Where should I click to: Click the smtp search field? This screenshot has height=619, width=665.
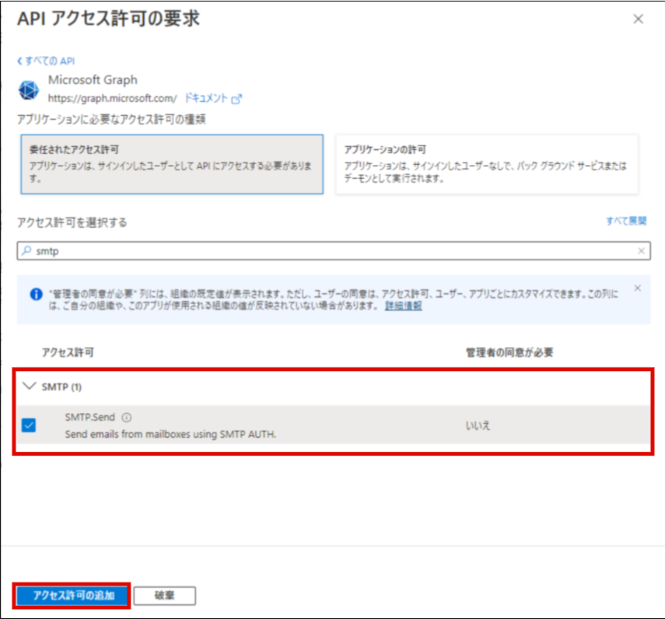tap(334, 251)
